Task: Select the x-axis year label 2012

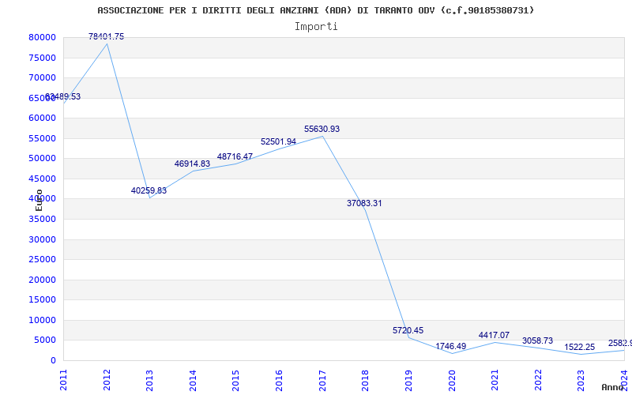Action: click(x=107, y=380)
